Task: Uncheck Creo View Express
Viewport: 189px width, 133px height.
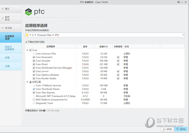Action: [34, 93]
